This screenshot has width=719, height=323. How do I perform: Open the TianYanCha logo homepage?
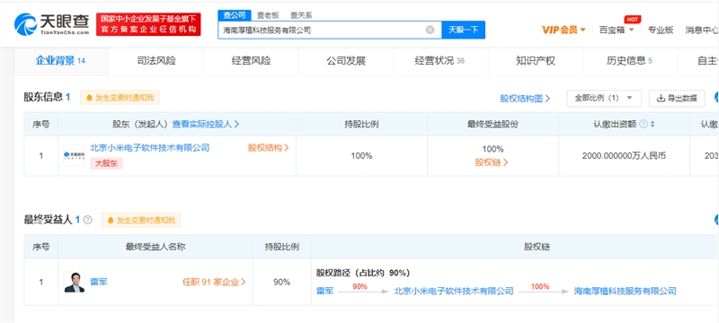click(52, 24)
